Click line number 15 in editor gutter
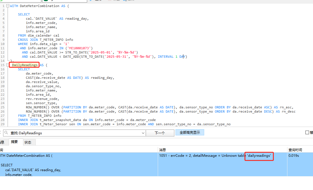 point(3,65)
